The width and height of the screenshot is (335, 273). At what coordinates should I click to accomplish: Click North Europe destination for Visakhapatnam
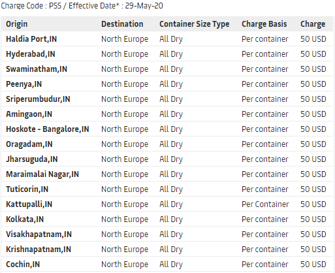pos(125,234)
